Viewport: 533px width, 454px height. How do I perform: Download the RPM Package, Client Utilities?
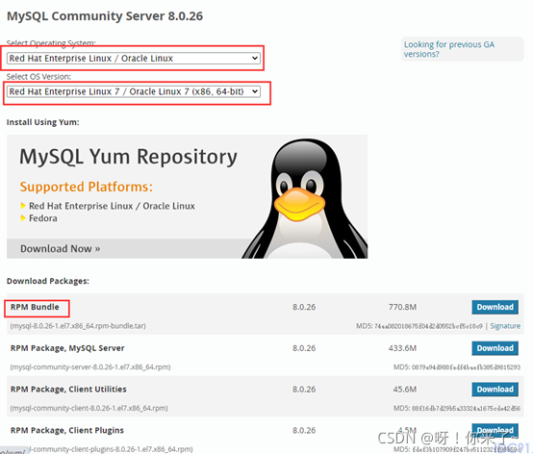495,390
